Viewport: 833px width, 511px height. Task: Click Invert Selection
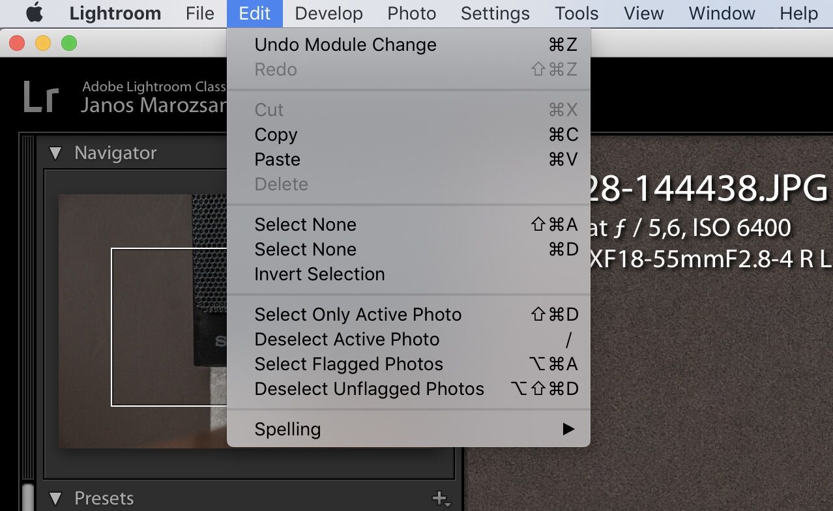click(319, 274)
